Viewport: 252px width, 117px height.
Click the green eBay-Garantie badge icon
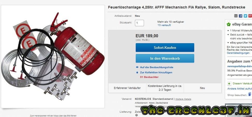tap(228, 24)
